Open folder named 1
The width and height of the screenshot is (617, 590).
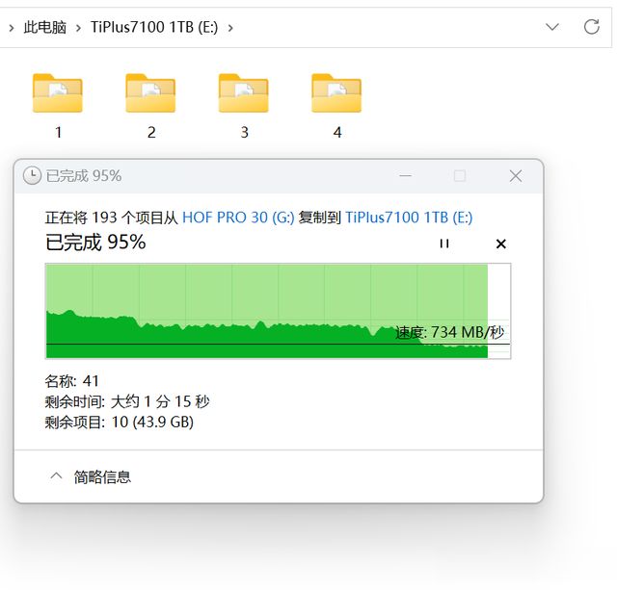[x=58, y=106]
